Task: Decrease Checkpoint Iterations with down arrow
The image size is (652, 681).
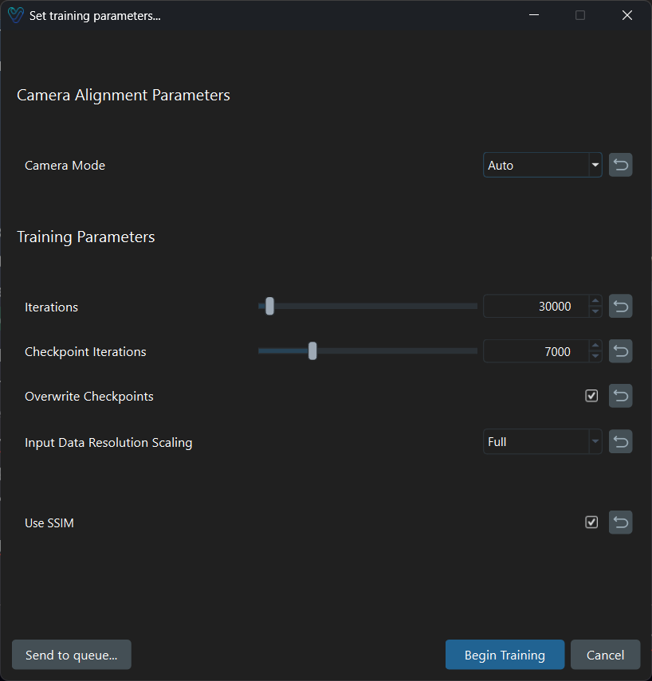Action: pyautogui.click(x=595, y=356)
